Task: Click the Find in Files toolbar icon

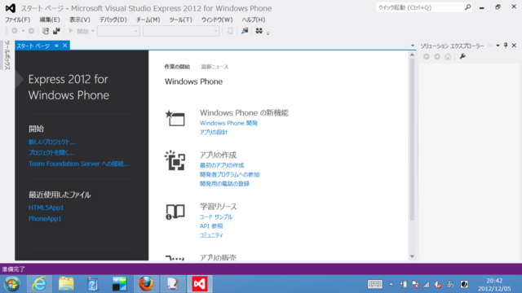Action: (x=245, y=31)
